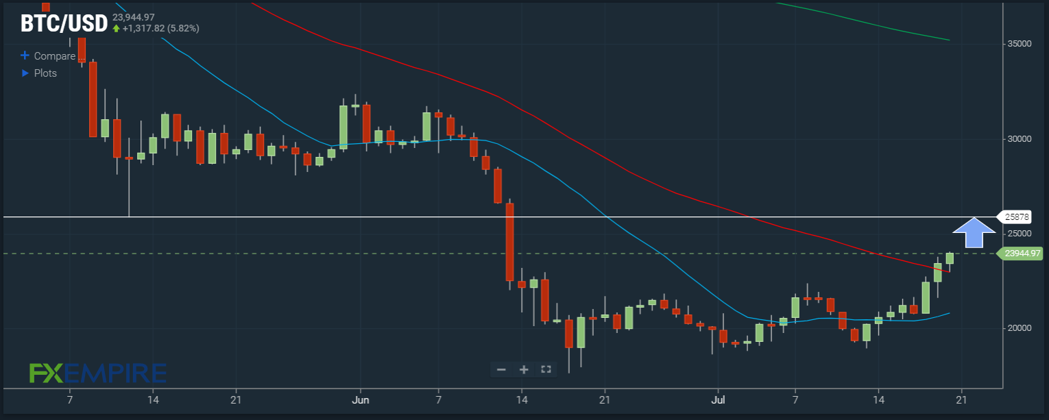Click the 25000 price axis label

click(x=1019, y=234)
